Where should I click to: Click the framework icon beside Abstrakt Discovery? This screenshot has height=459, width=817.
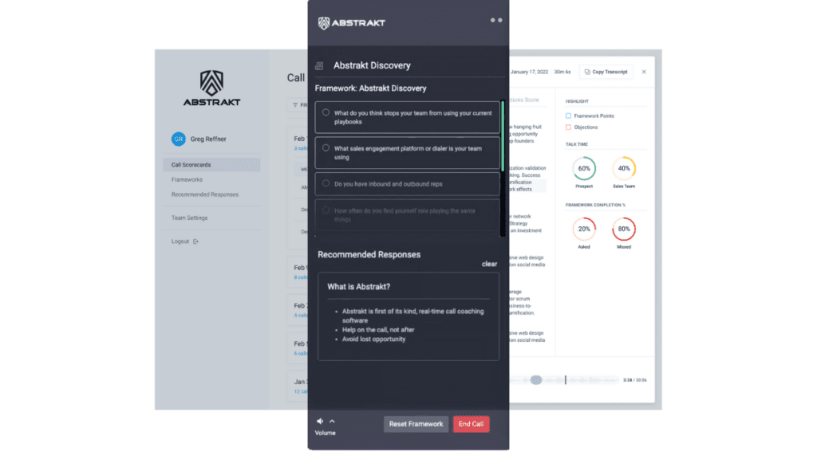pos(319,65)
